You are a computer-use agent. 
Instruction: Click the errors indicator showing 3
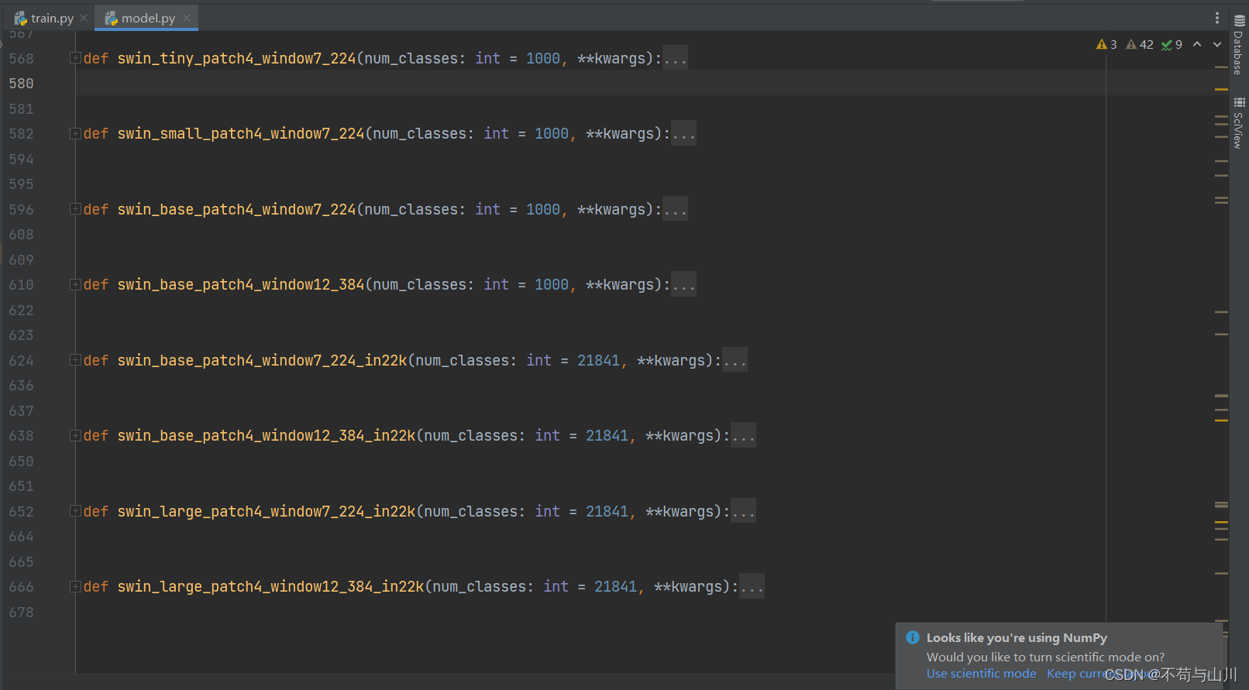1106,44
